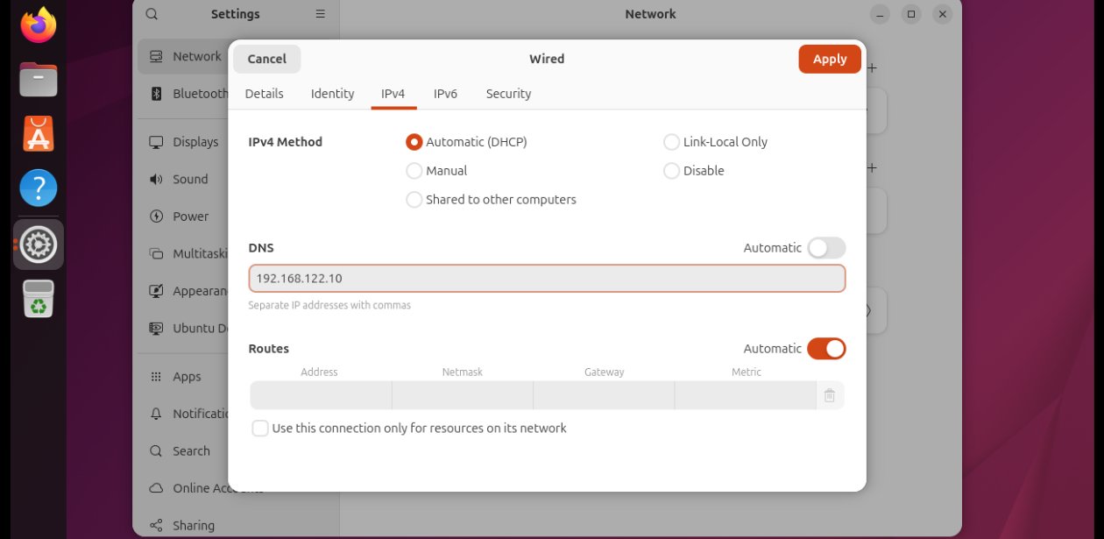The height and width of the screenshot is (539, 1104).
Task: Open Firefox from the dock
Action: coord(39,25)
